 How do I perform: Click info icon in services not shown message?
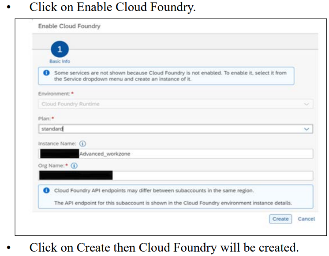46,73
